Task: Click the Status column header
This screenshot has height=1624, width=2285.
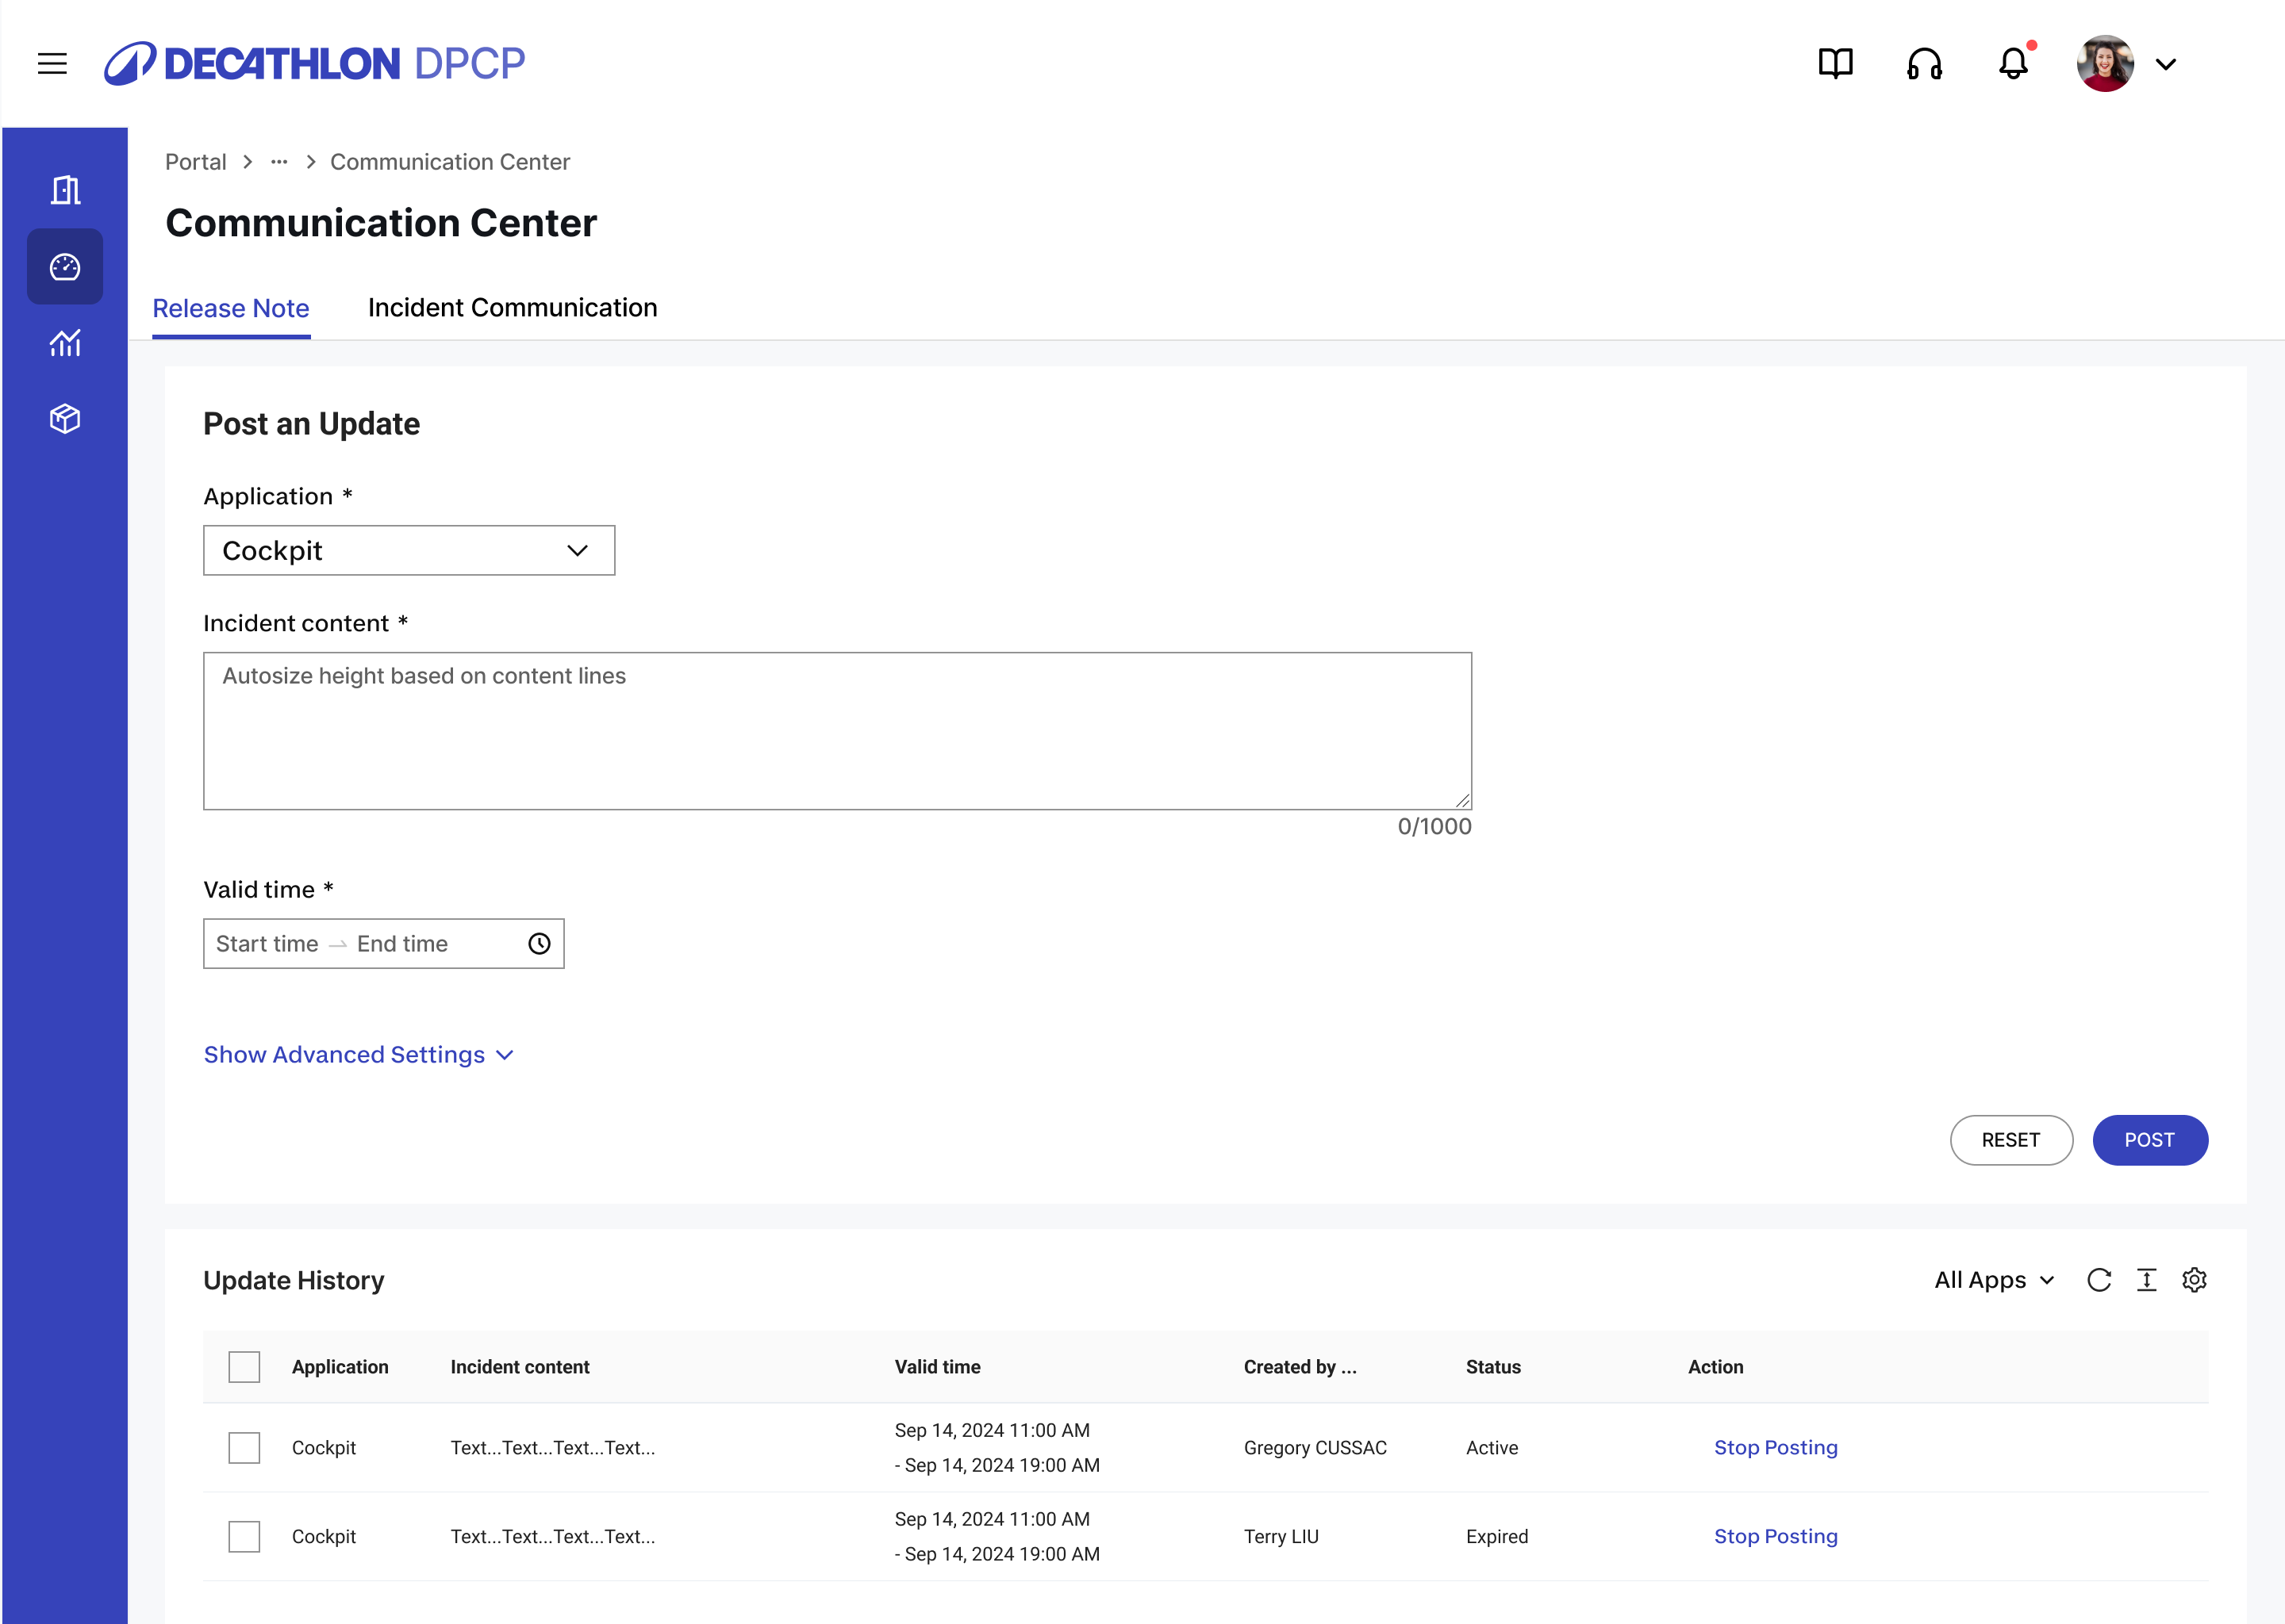Action: (x=1494, y=1367)
